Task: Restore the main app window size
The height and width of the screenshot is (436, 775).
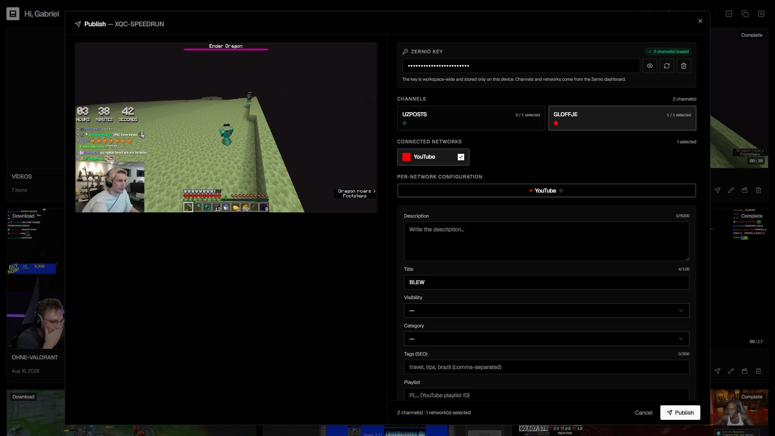Action: [745, 14]
